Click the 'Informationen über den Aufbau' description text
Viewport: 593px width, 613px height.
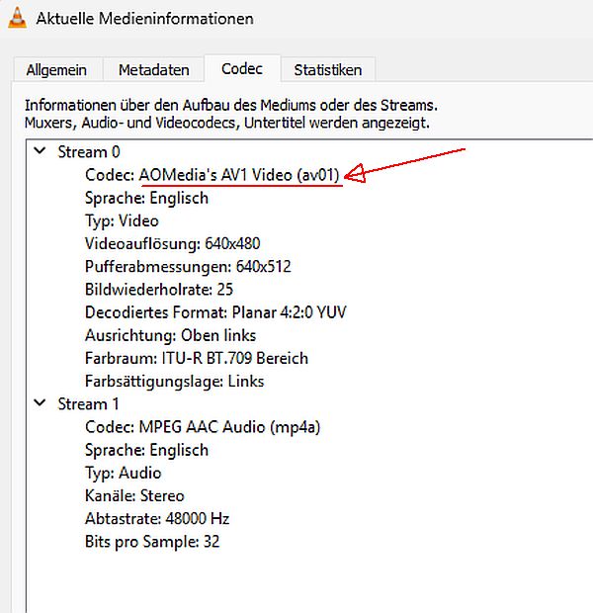click(231, 114)
